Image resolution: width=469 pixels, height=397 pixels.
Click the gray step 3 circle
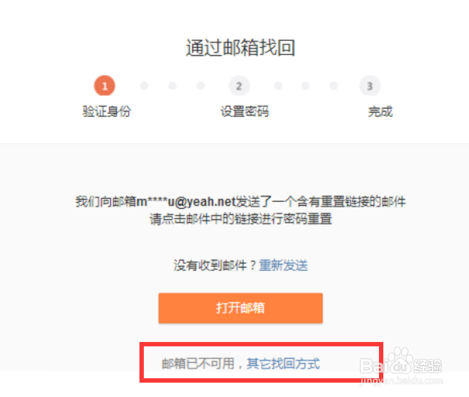coord(370,86)
